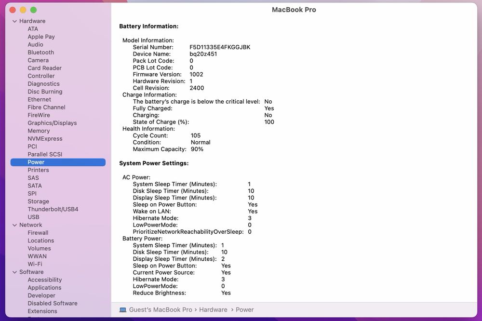This screenshot has height=321, width=482.
Task: Collapse the Network section chevron
Action: point(14,225)
